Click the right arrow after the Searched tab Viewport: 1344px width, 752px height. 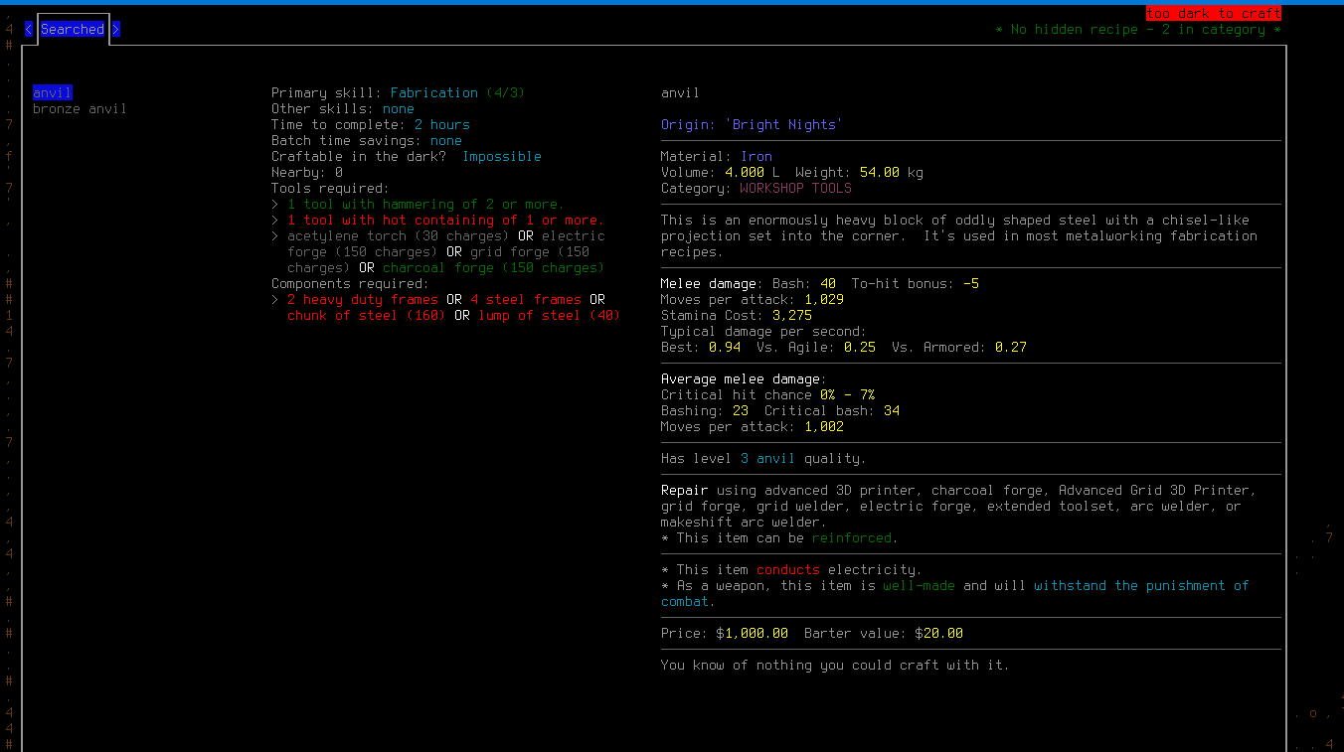(x=116, y=30)
